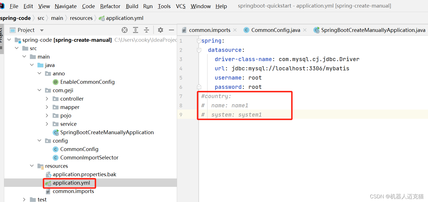Click 'resources' in the breadcrumb bar
The width and height of the screenshot is (428, 202).
click(81, 18)
